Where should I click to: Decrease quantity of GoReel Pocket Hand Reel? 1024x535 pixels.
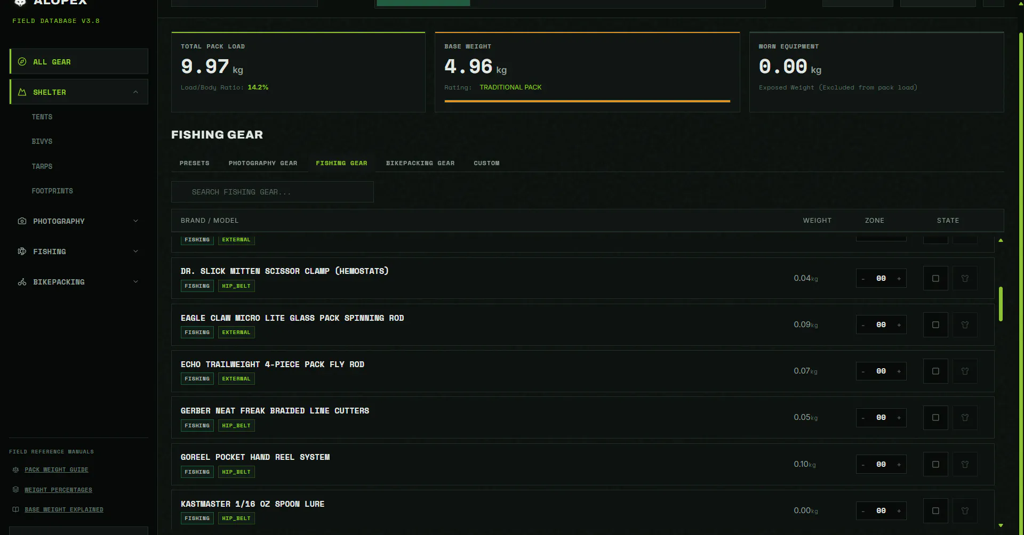click(863, 464)
